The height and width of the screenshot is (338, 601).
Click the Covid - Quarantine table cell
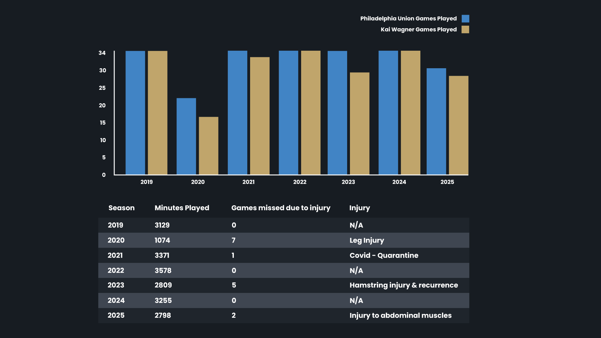click(384, 255)
